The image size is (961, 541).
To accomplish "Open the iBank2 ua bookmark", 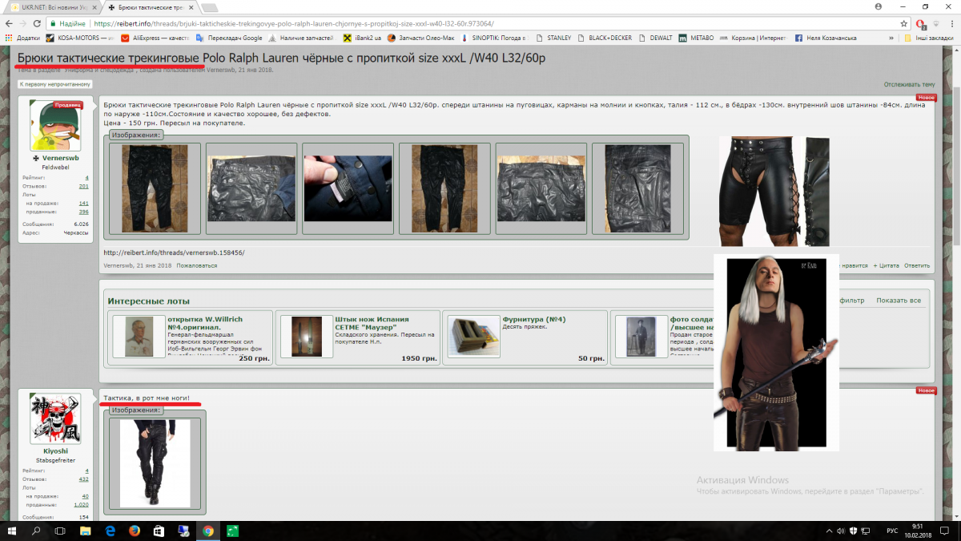I will click(360, 38).
